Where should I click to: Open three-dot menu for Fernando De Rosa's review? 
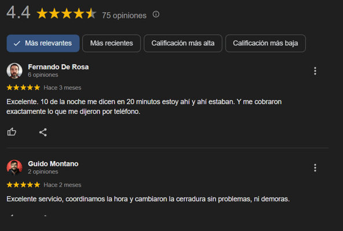pos(315,71)
